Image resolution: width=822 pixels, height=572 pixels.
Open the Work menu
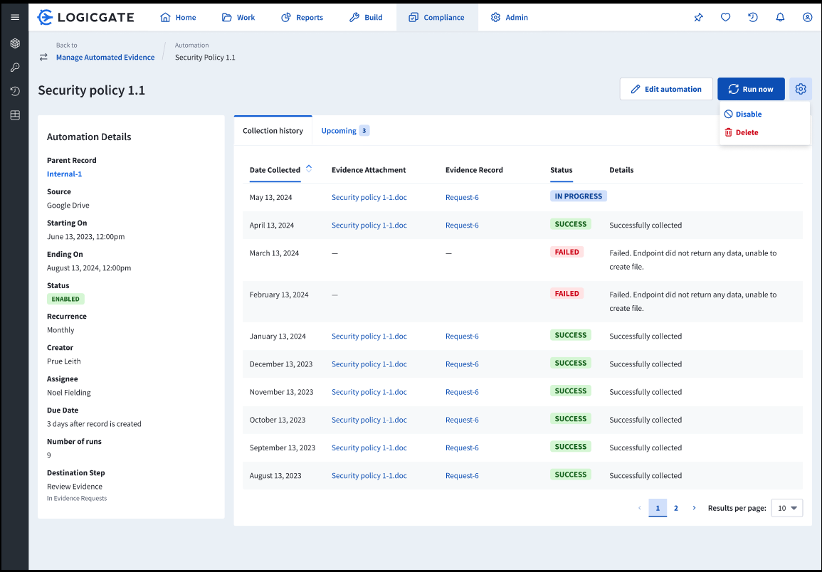coord(238,17)
